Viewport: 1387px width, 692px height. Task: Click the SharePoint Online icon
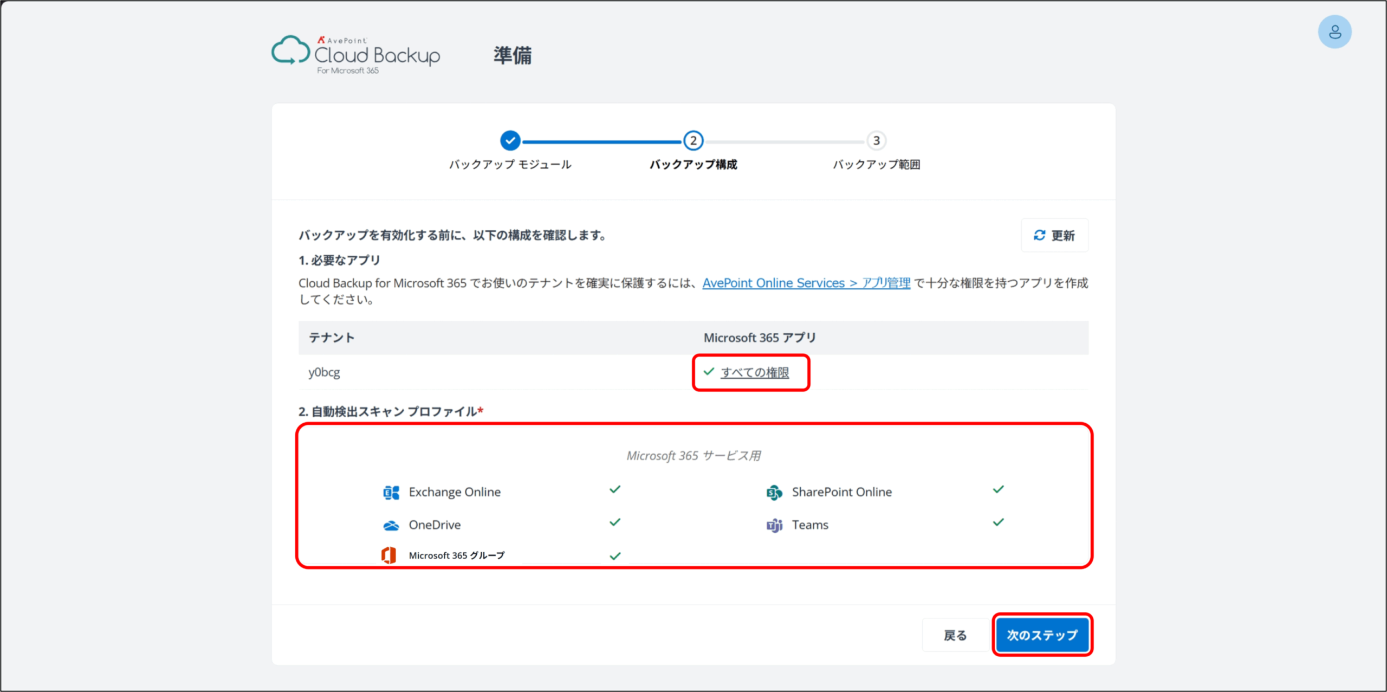[774, 492]
